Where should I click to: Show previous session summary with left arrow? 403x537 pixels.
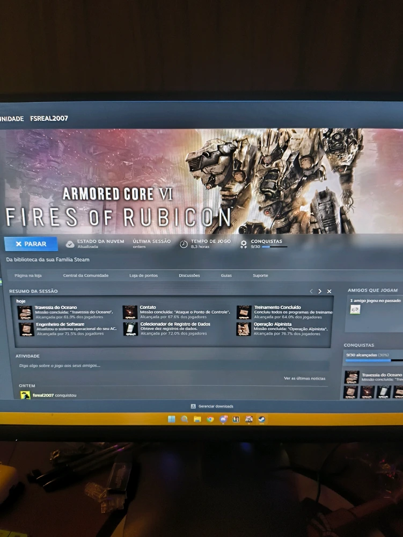pos(311,291)
